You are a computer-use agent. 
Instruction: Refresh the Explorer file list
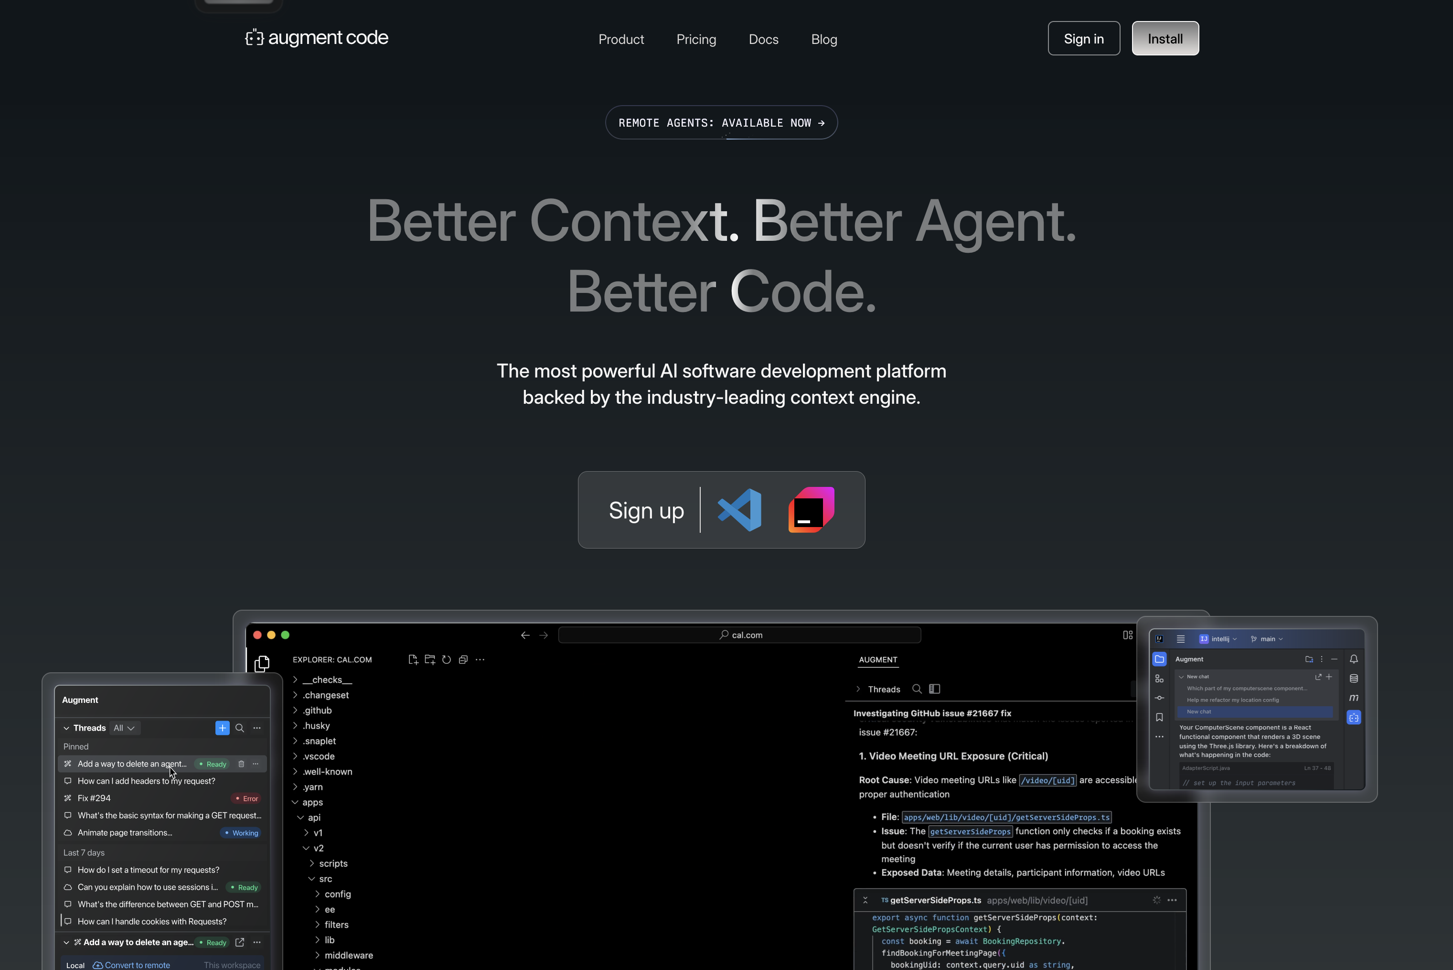[x=447, y=659]
